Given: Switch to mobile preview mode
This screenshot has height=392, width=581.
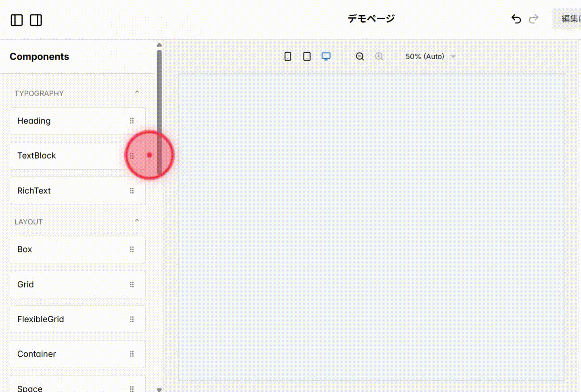Looking at the screenshot, I should [287, 56].
